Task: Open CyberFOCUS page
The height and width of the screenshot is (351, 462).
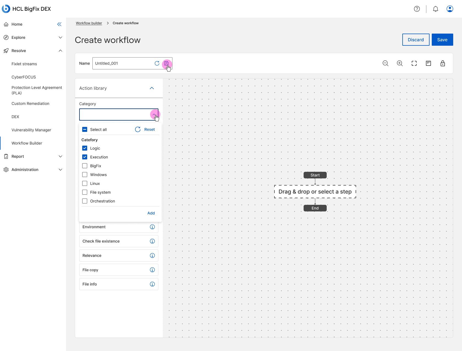Action: [x=24, y=77]
